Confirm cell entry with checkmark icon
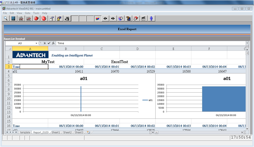This screenshot has height=147, width=254. [49, 43]
